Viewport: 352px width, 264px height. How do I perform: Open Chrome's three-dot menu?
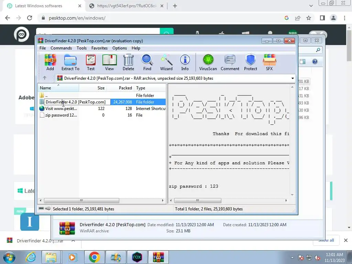click(x=344, y=18)
